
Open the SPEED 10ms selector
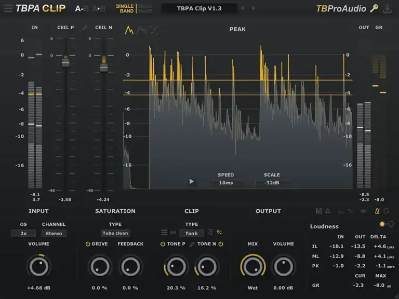point(226,183)
